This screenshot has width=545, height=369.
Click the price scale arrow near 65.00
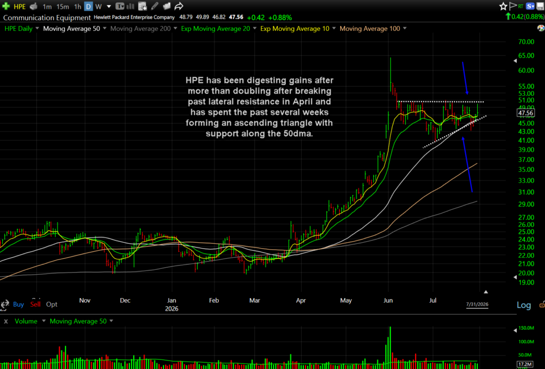[x=515, y=61]
